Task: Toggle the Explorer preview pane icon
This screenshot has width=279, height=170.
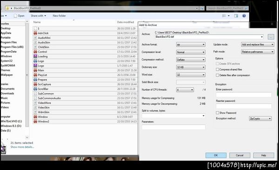Action: (236, 16)
